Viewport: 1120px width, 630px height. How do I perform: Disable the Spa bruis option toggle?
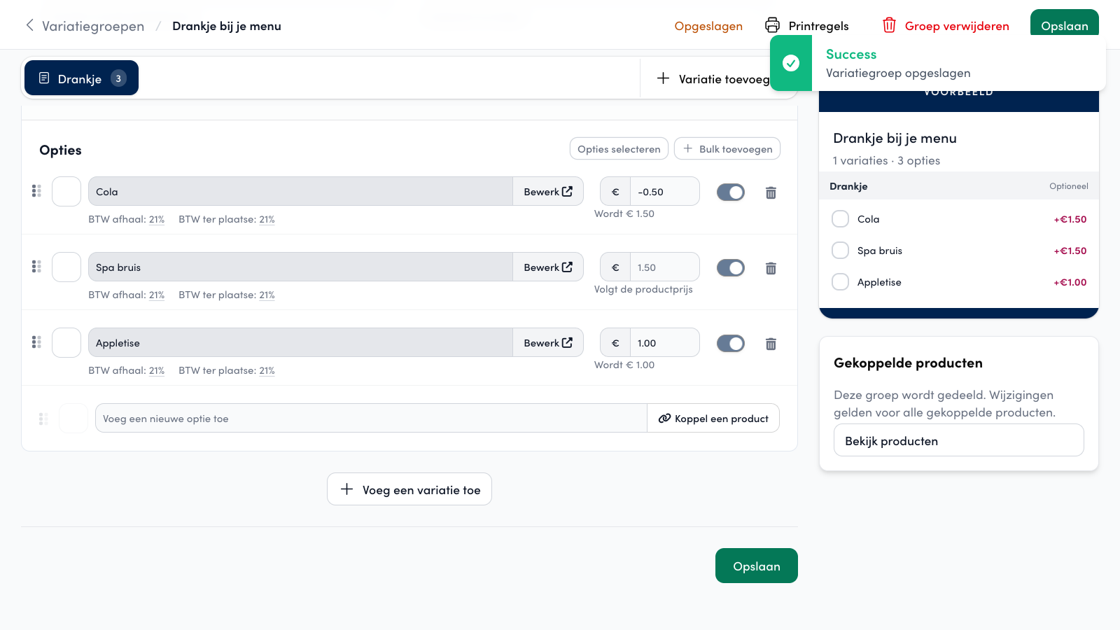pyautogui.click(x=731, y=268)
